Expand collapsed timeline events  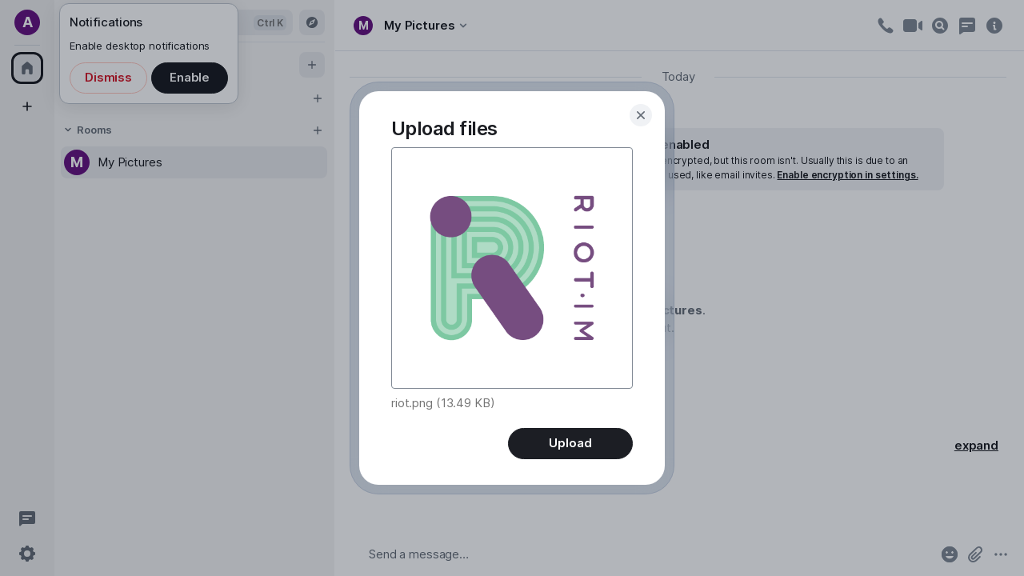tap(976, 446)
